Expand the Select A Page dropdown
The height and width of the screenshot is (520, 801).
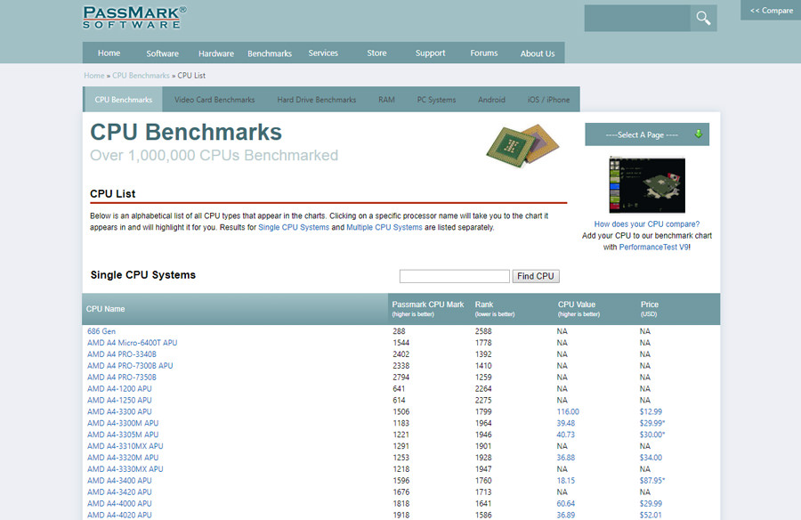647,134
